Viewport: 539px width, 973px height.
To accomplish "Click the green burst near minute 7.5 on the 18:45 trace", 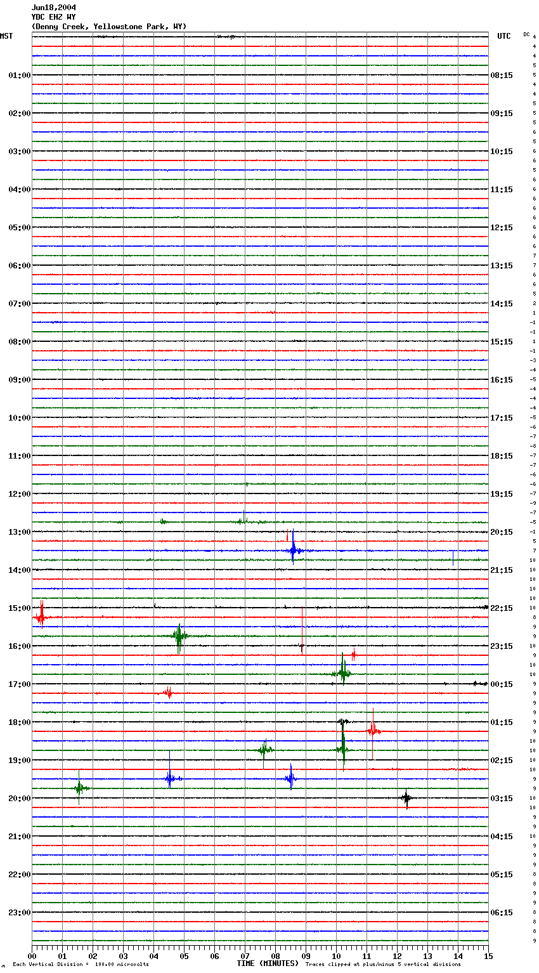I will (x=264, y=750).
